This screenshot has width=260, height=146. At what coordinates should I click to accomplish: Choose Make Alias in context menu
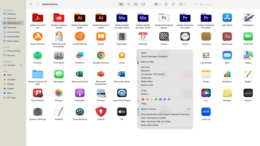[x=147, y=81]
